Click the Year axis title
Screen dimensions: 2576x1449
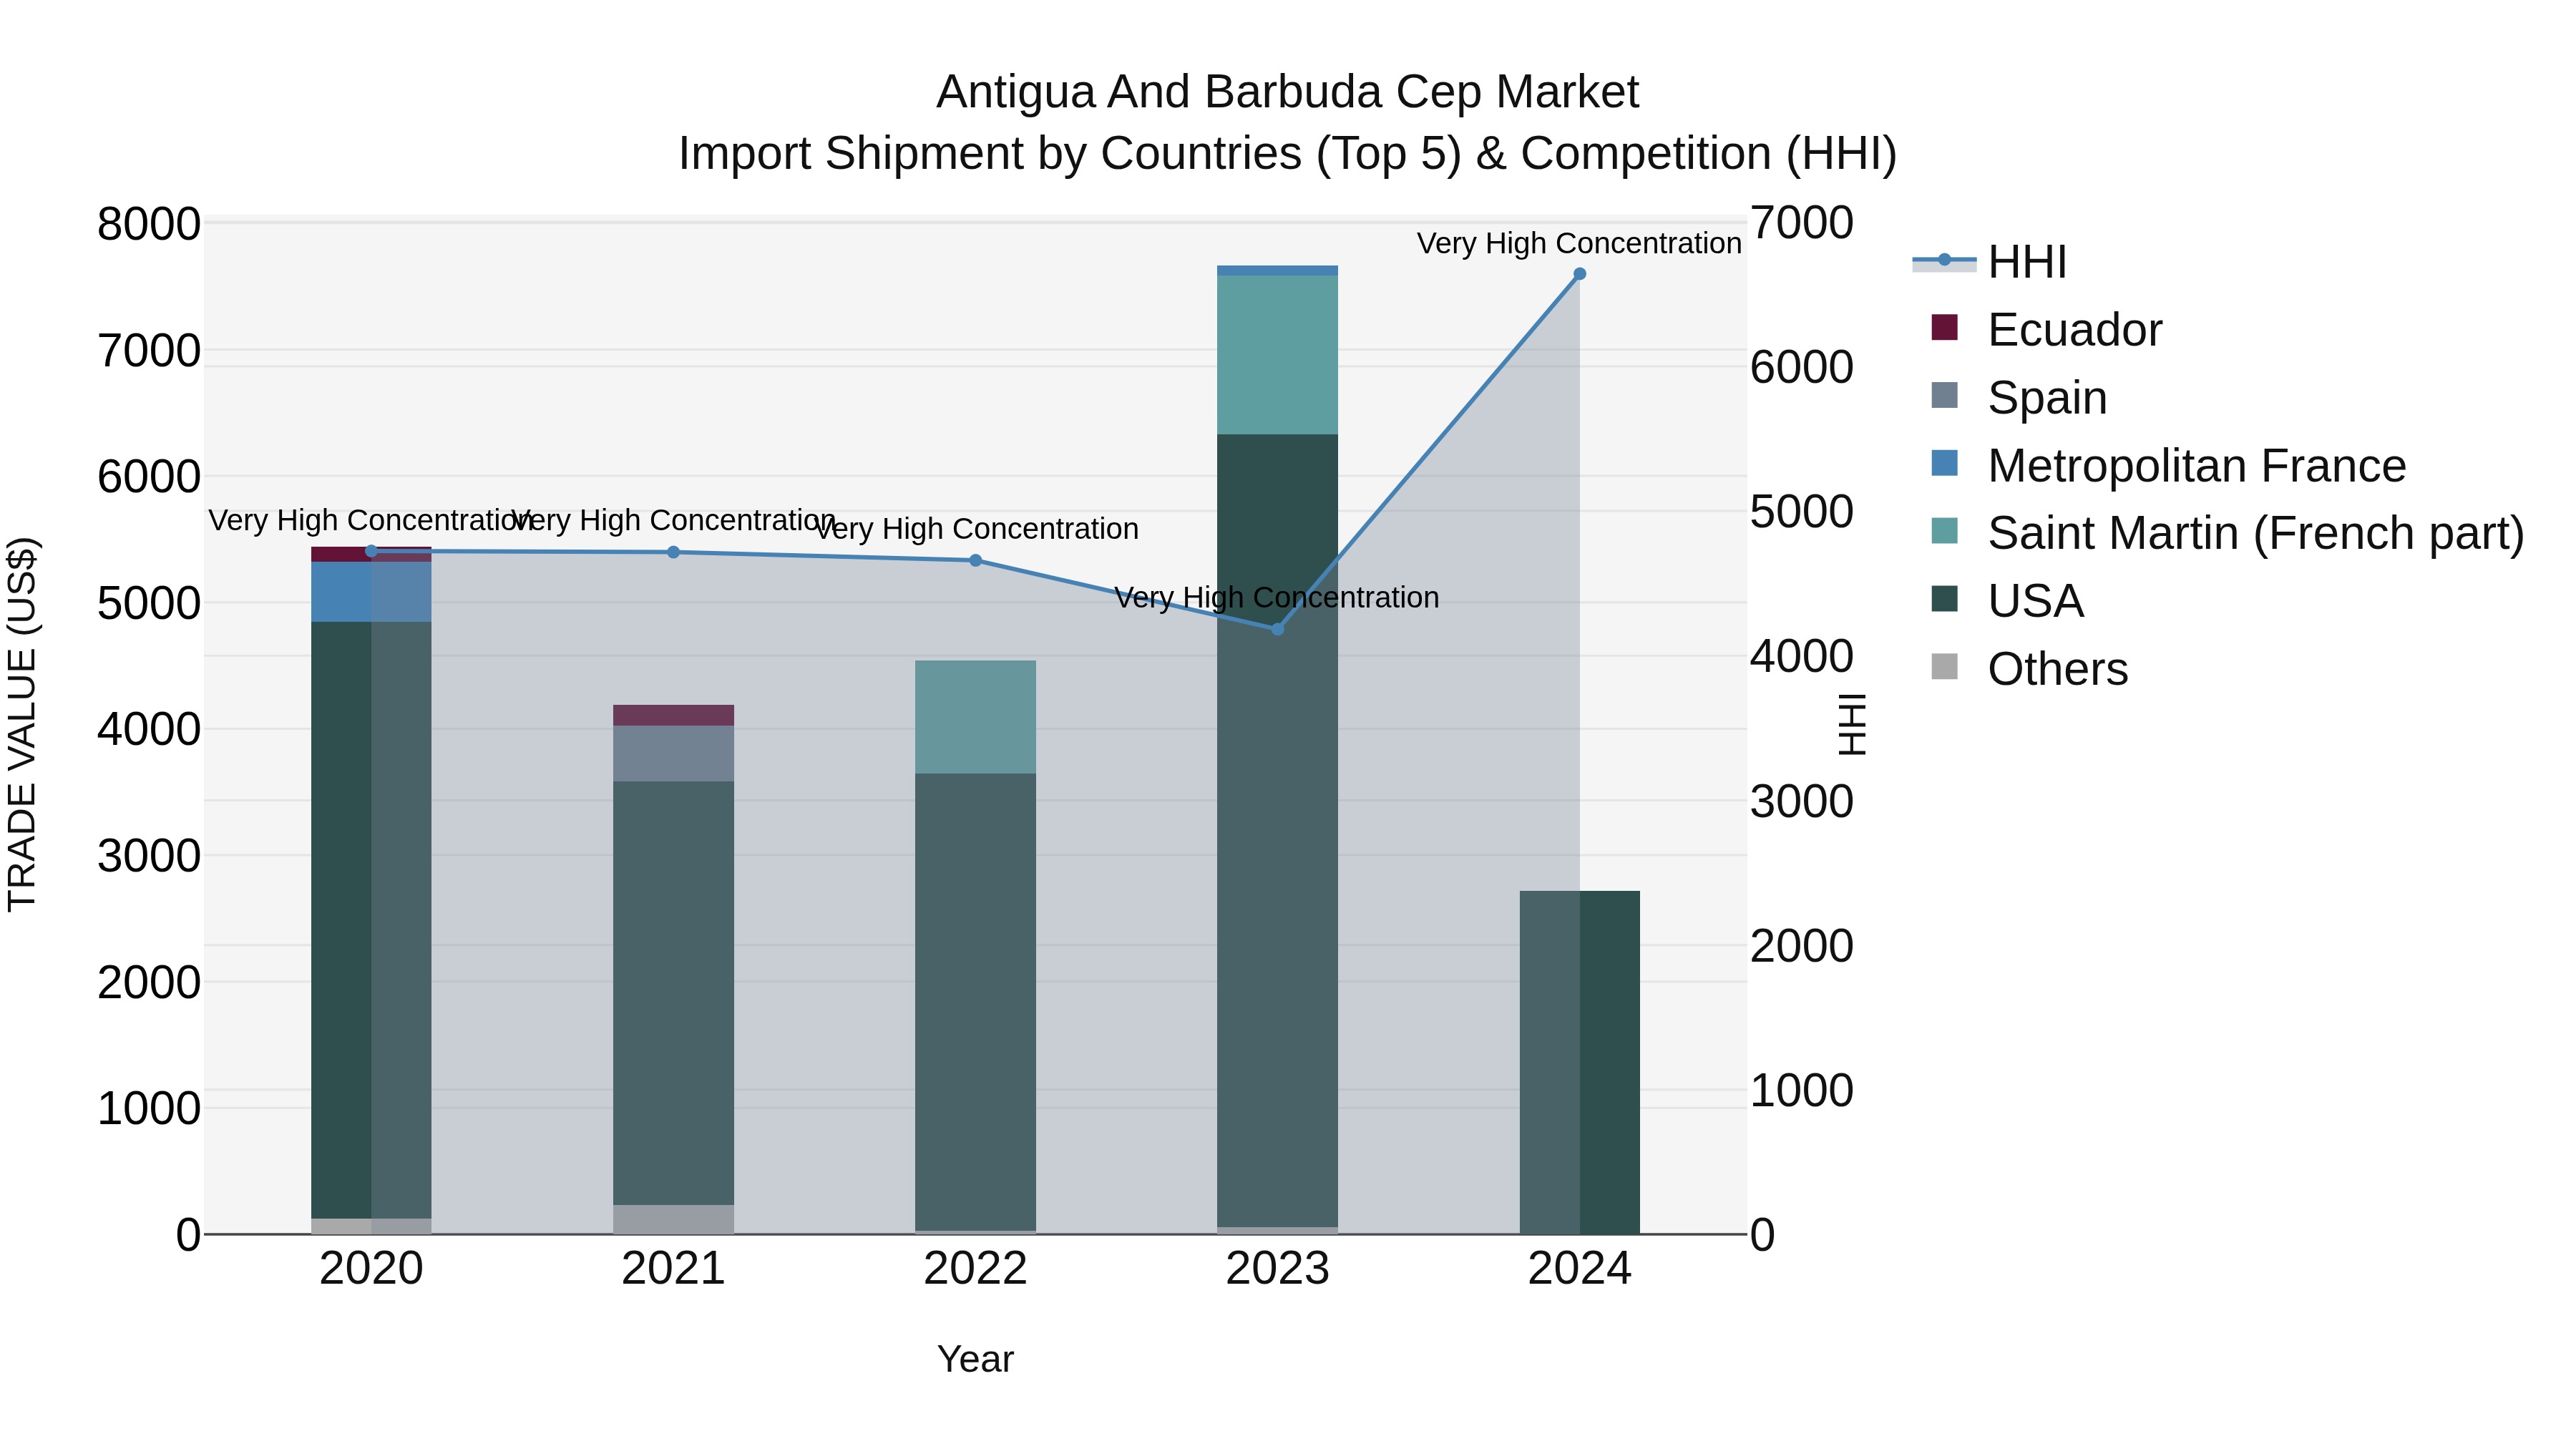pyautogui.click(x=976, y=1359)
